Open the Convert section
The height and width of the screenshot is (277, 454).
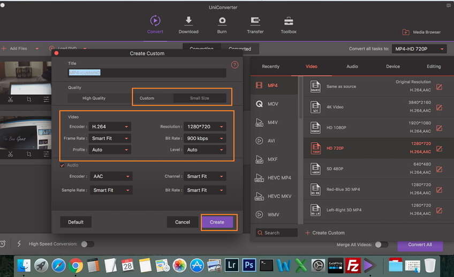coord(155,25)
